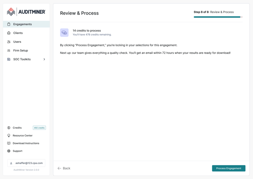Open the Firm Setup menu item

pyautogui.click(x=21, y=50)
